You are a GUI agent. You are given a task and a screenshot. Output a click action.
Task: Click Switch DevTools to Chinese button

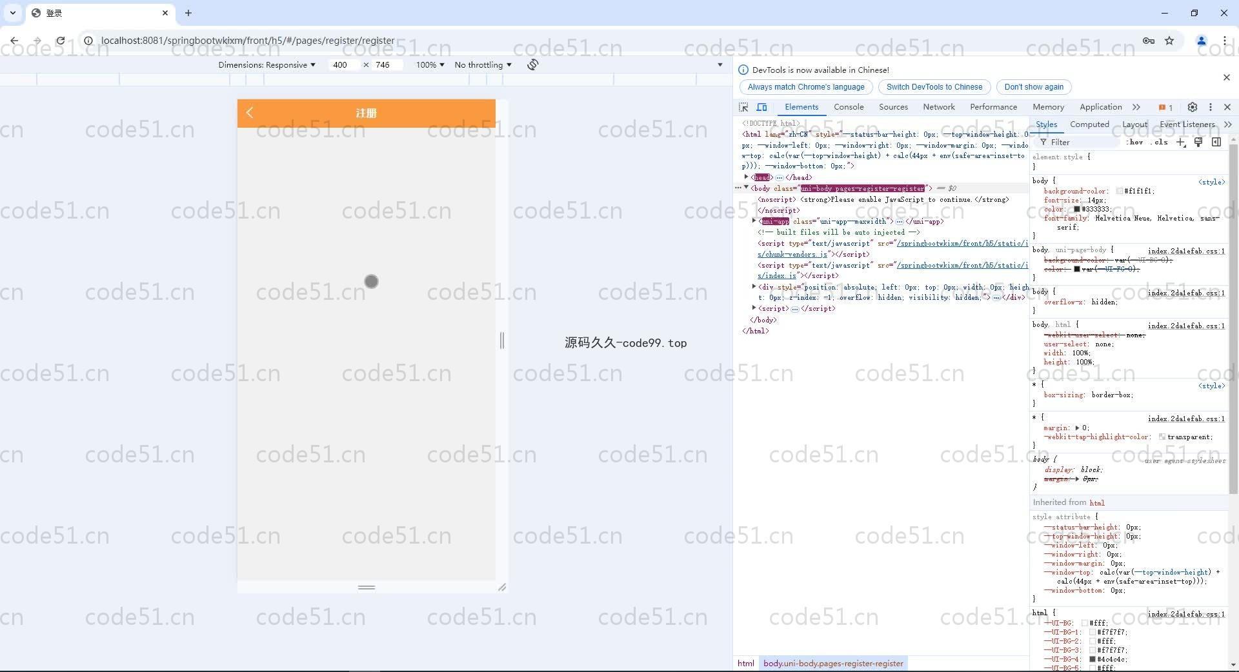pyautogui.click(x=934, y=87)
